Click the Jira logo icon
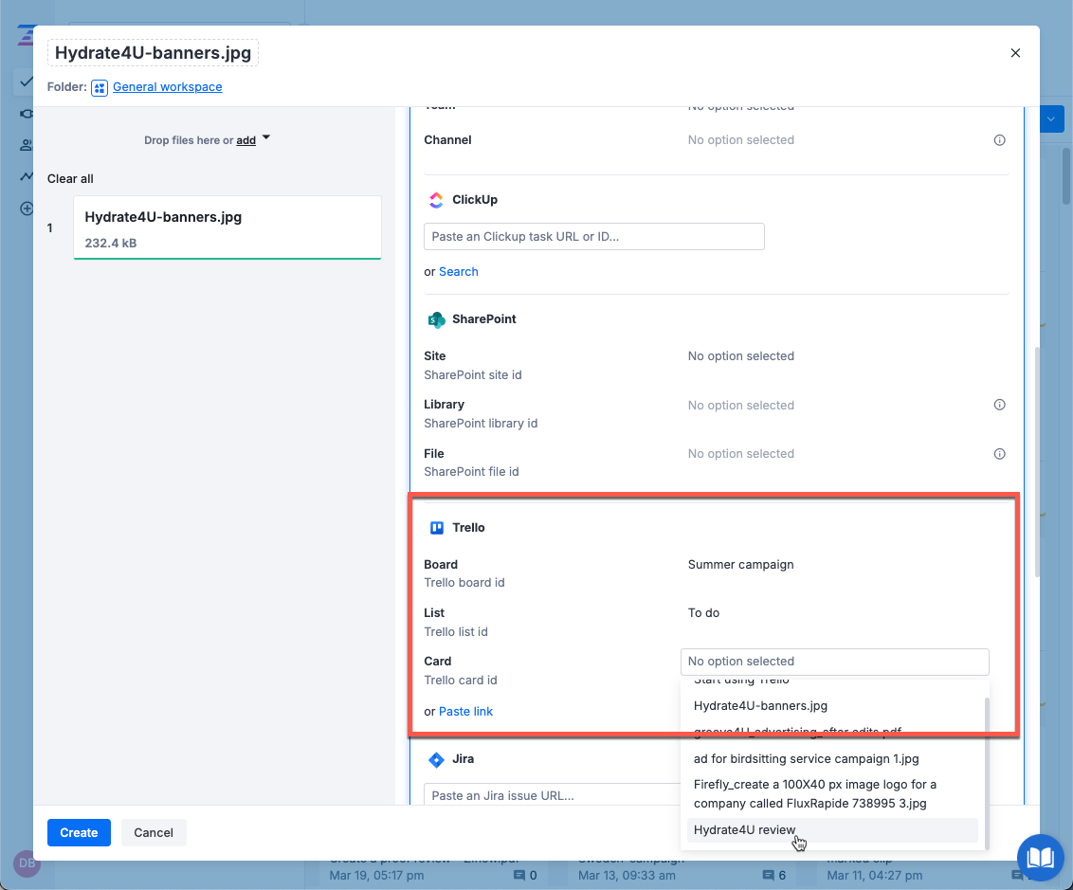Image resolution: width=1073 pixels, height=890 pixels. [436, 759]
